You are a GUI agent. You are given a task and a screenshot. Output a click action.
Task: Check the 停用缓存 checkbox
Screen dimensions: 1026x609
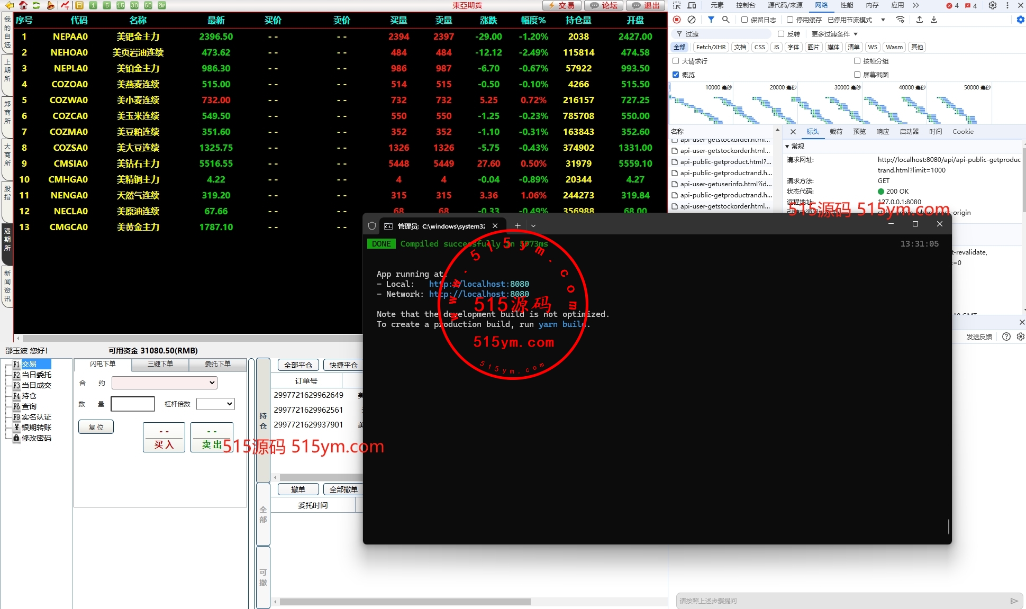(x=790, y=20)
